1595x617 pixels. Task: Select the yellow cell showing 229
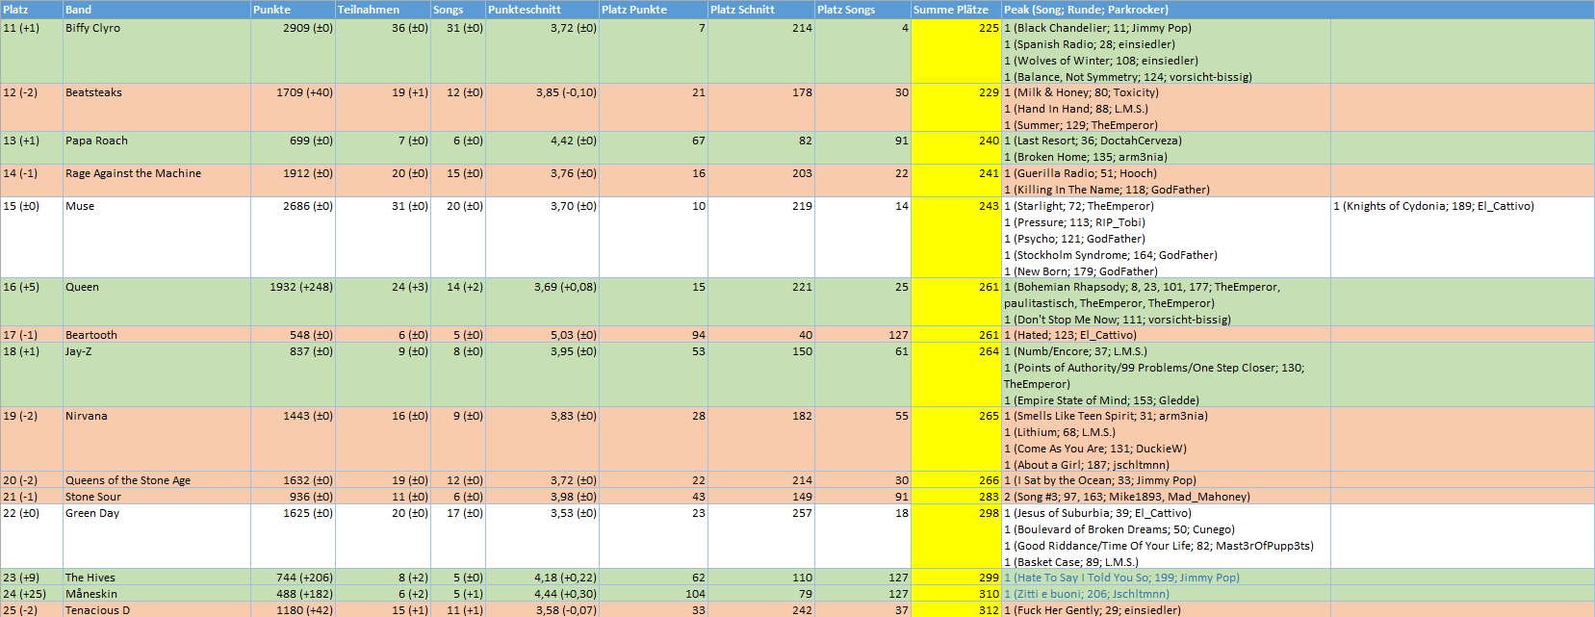956,109
